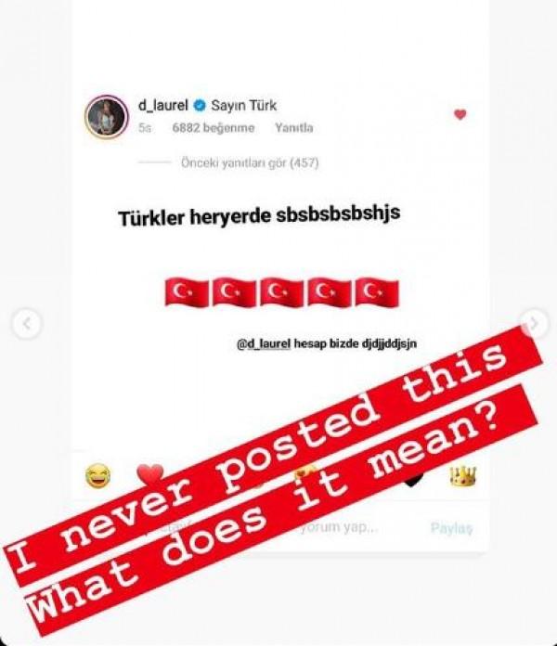Advance to the next slide with the right arrow
Screen dimensions: 557x646
(x=534, y=323)
